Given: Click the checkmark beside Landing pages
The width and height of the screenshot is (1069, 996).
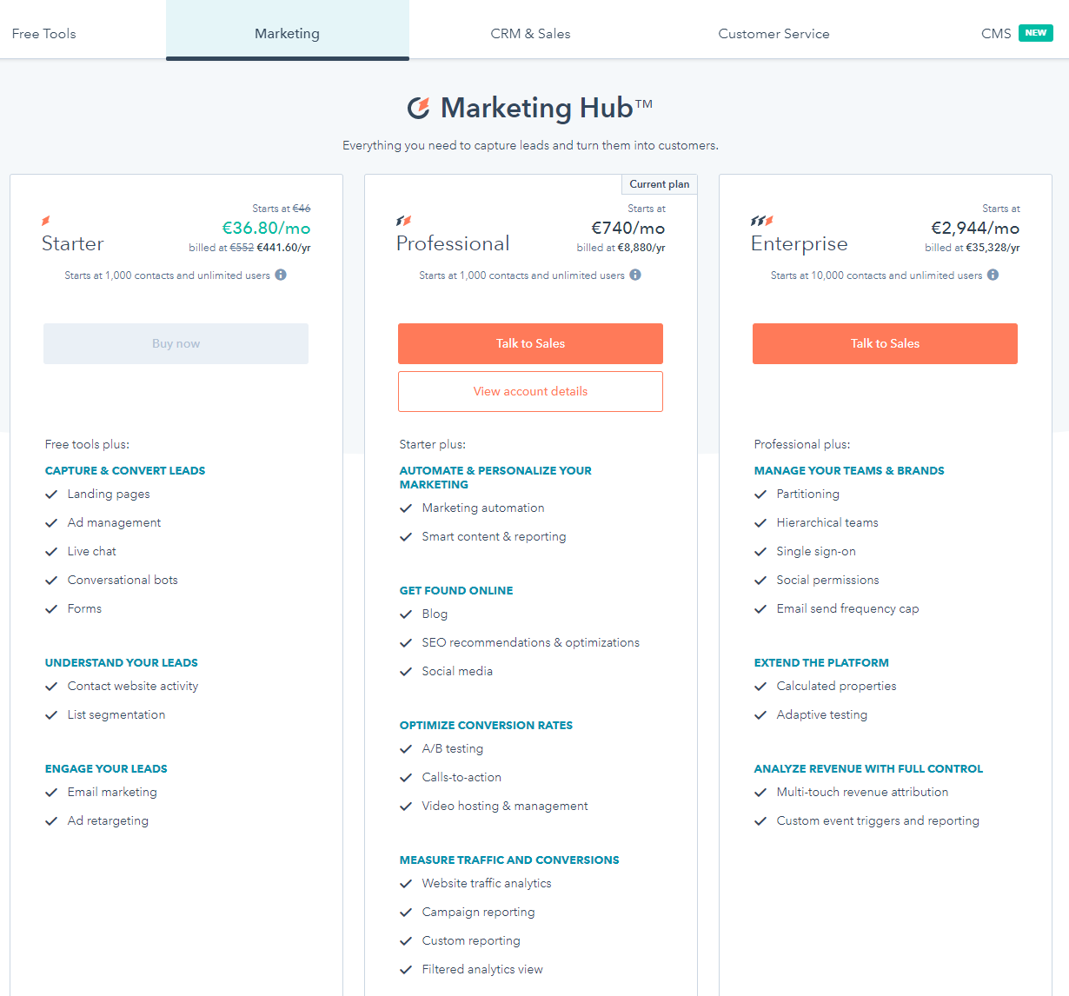Looking at the screenshot, I should coord(51,494).
